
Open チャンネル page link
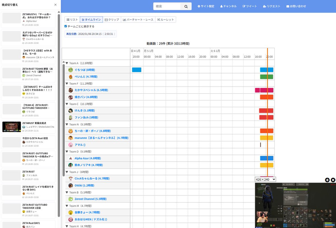point(228,6)
